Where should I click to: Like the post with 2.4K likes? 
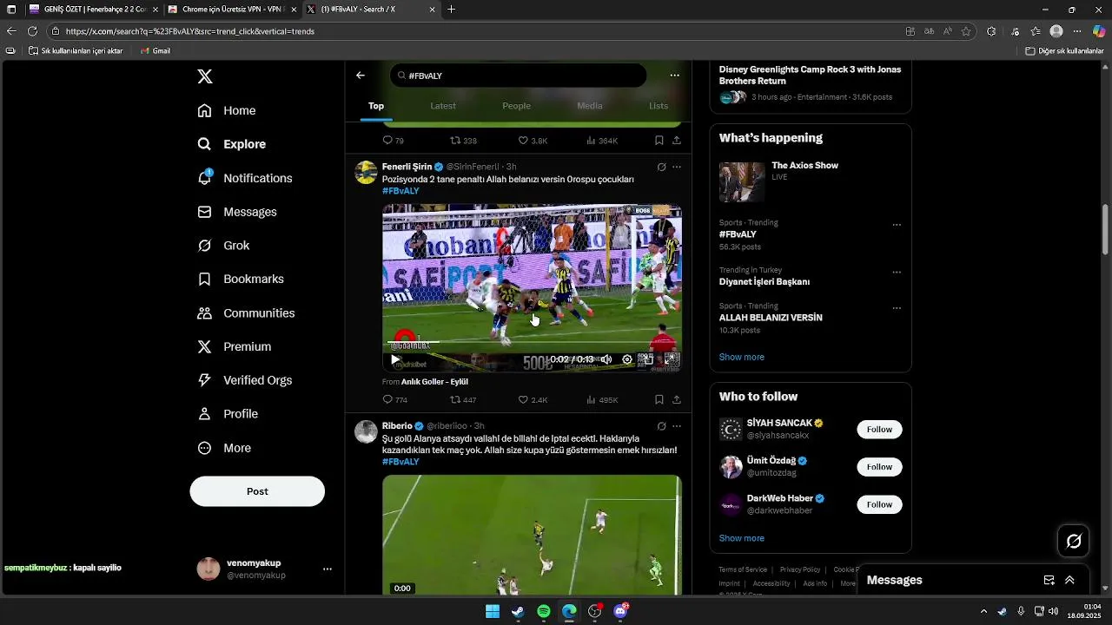[x=533, y=400]
